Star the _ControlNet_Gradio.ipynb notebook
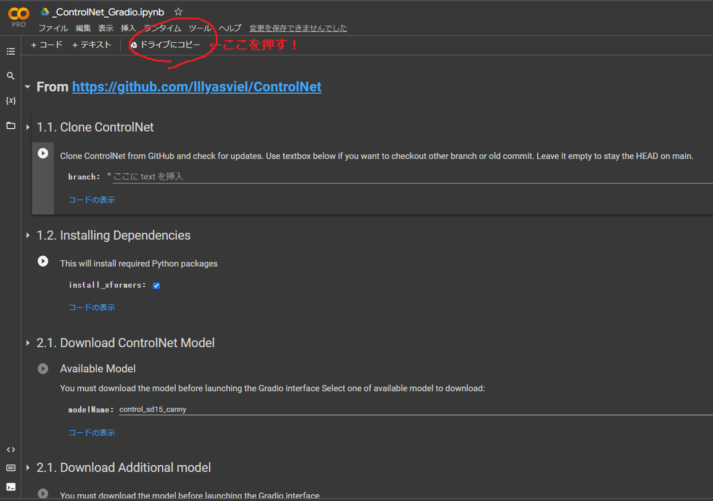The height and width of the screenshot is (501, 713). 178,12
